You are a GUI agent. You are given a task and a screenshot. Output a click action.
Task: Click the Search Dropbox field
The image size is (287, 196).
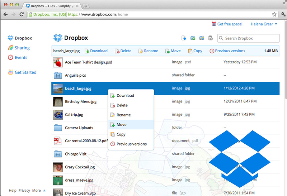click(x=248, y=38)
